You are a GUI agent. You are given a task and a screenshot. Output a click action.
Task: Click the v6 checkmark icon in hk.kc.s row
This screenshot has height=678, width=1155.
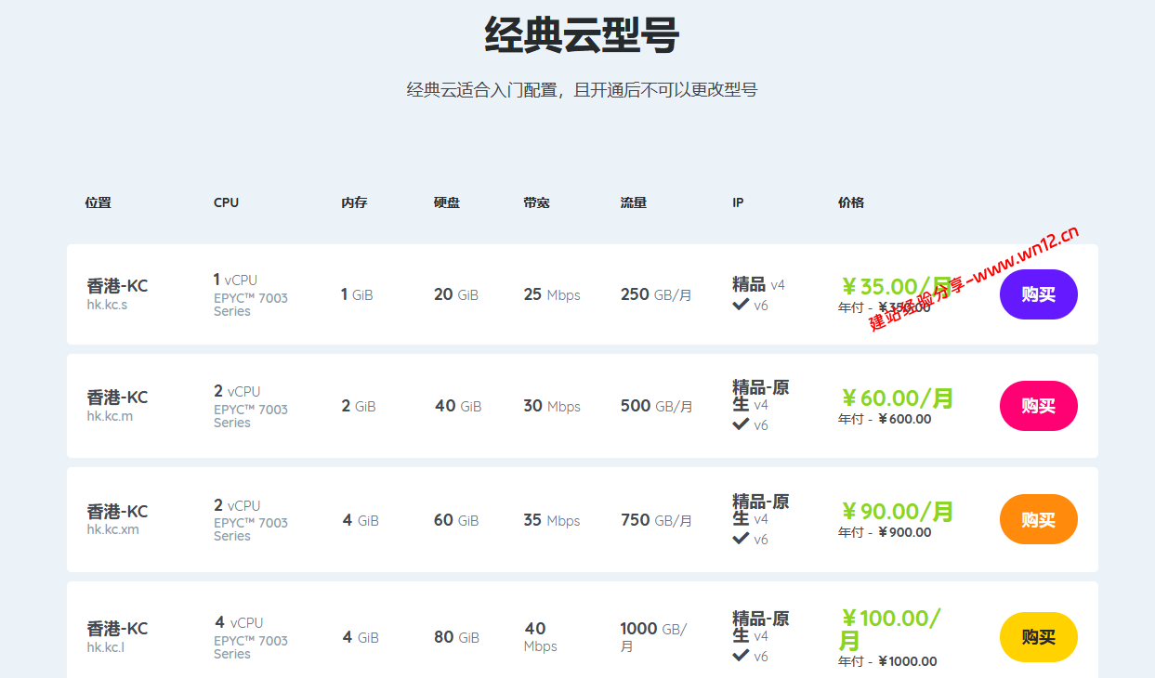click(741, 304)
